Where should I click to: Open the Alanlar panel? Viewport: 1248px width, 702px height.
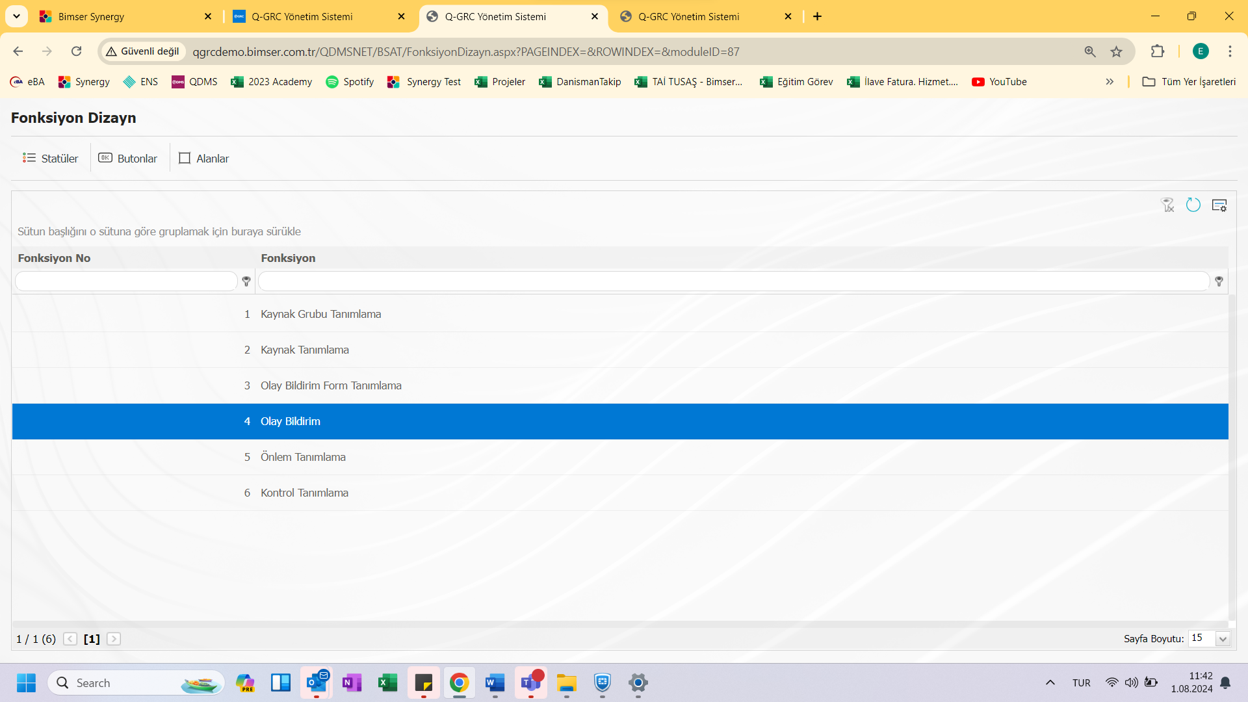203,158
